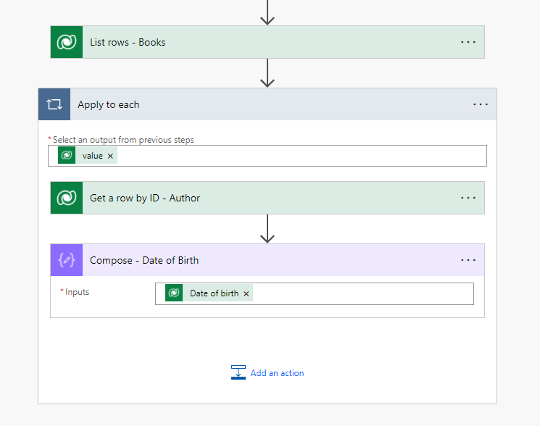This screenshot has width=540, height=426.
Task: Open the Get a row by ID ellipsis menu
Action: coord(468,198)
